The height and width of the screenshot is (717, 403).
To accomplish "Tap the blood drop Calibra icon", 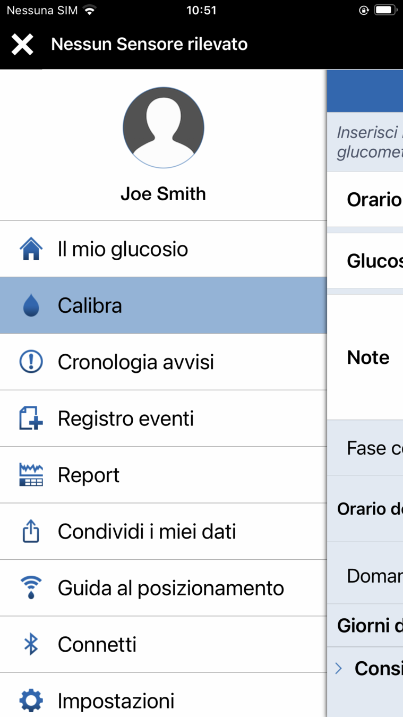I will [31, 306].
